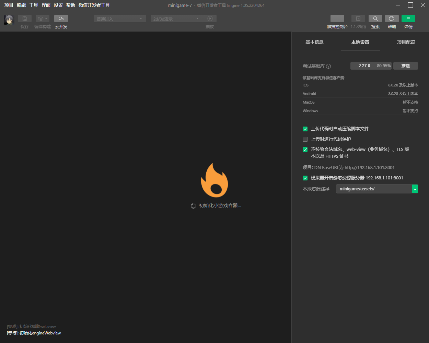
Task: Open the 项目 menu
Action: click(9, 5)
